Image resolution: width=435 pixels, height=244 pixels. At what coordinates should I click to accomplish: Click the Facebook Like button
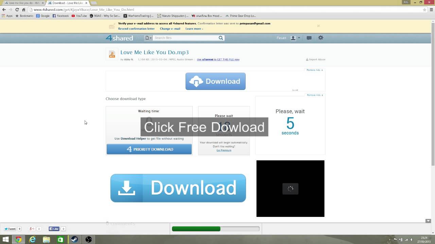click(x=54, y=229)
